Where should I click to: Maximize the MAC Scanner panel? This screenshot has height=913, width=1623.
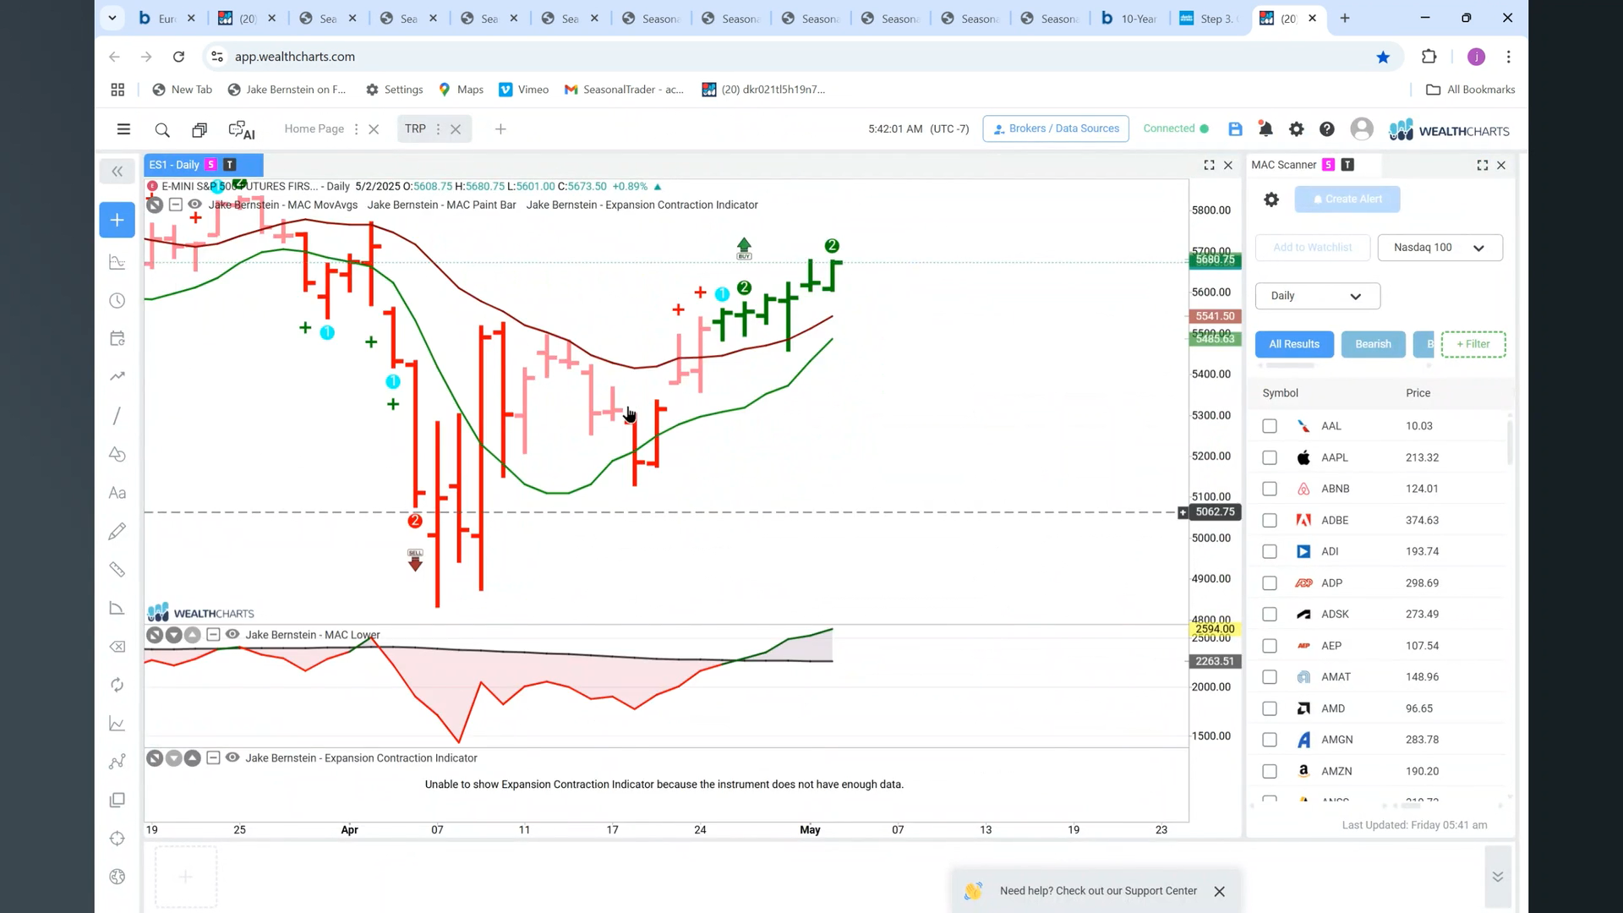(1483, 165)
